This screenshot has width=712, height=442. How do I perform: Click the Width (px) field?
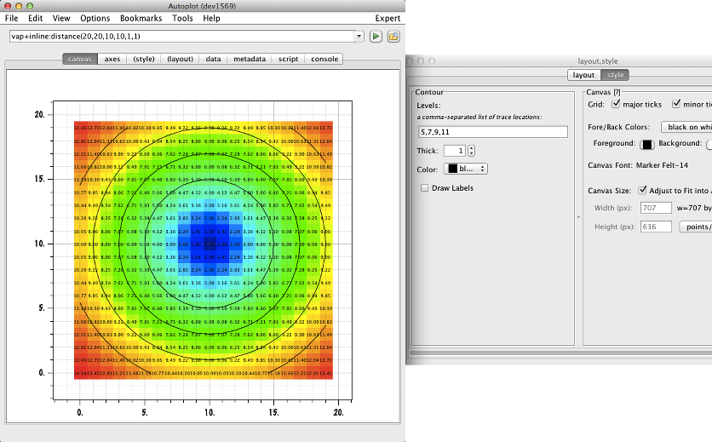point(656,208)
